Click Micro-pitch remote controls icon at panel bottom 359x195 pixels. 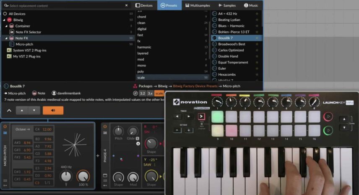(x=5, y=185)
